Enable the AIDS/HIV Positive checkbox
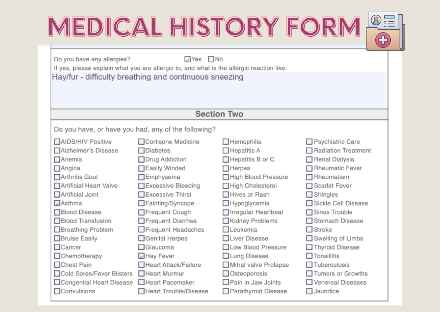The height and width of the screenshot is (312, 440). pyautogui.click(x=57, y=142)
